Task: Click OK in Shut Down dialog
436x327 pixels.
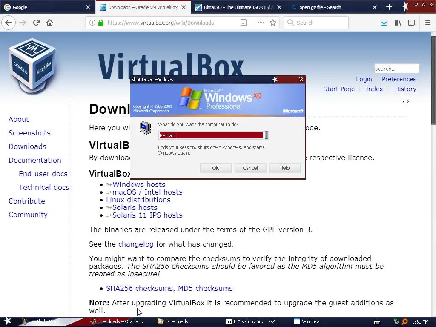Action: tap(216, 168)
